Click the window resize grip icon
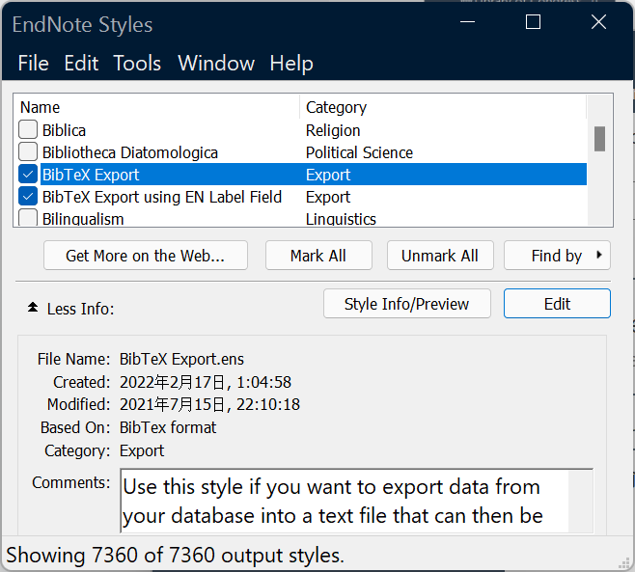 624,562
